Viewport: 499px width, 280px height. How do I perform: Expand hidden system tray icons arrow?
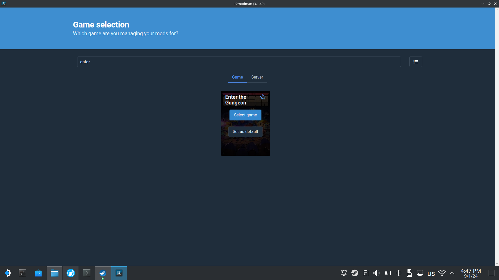coord(452,273)
